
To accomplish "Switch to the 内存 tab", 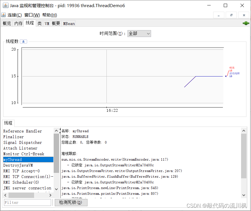I will 18,24.
